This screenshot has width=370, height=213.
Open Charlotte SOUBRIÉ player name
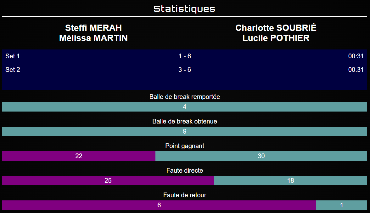(x=276, y=28)
